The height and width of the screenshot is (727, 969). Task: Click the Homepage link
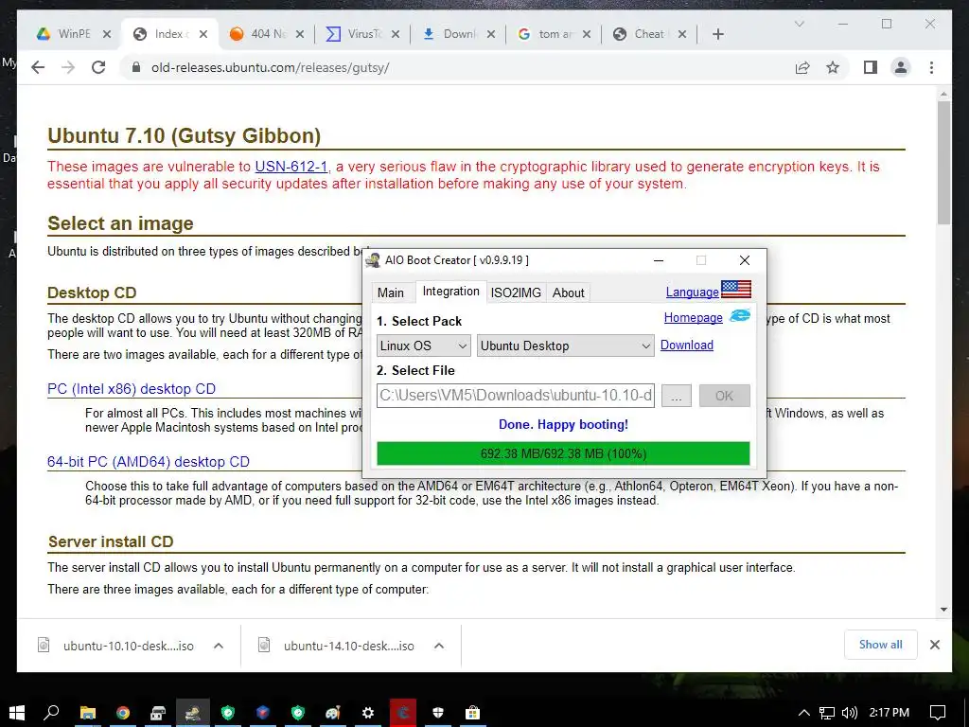tap(693, 318)
